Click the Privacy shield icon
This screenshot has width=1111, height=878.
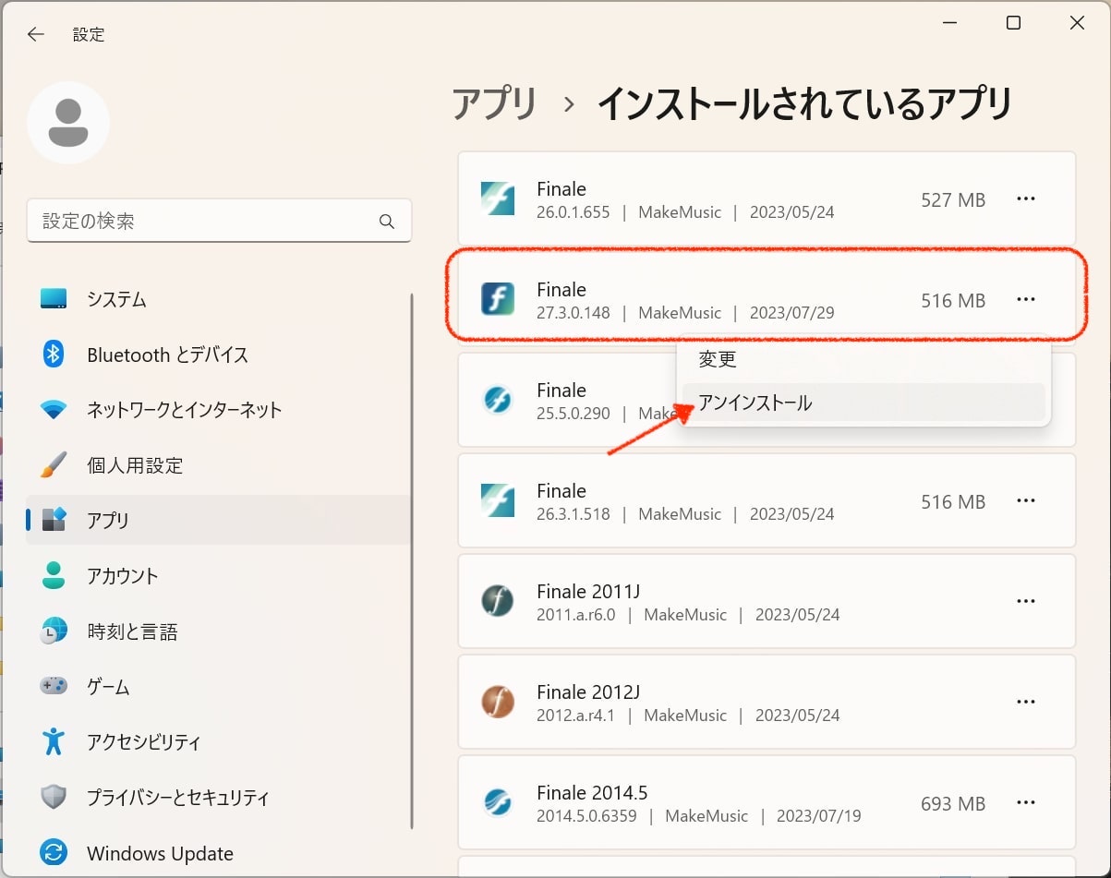(54, 797)
